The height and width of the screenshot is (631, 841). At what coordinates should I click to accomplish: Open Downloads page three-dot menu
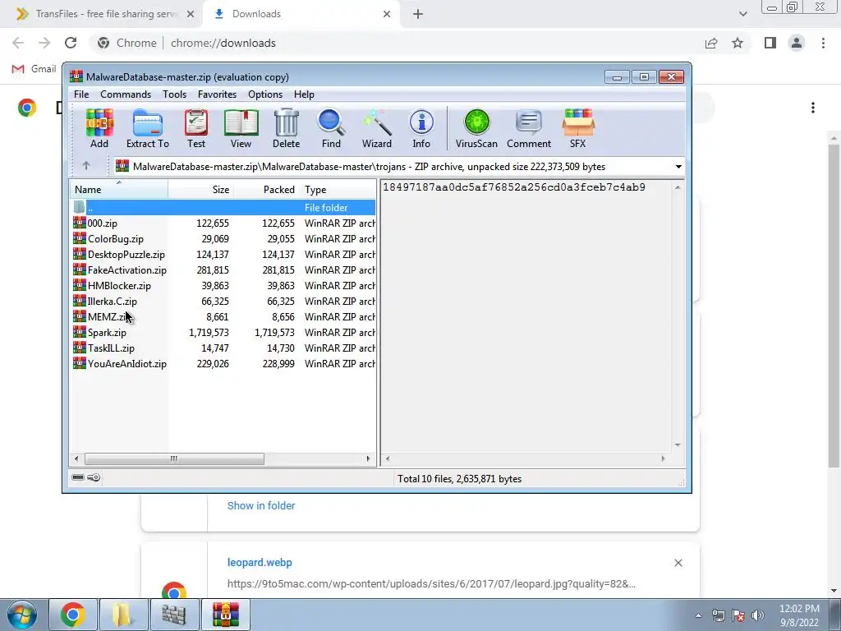pos(812,108)
